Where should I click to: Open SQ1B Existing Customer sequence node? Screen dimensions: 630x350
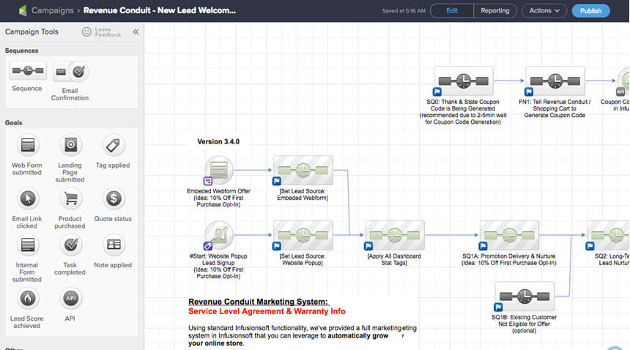(x=525, y=297)
